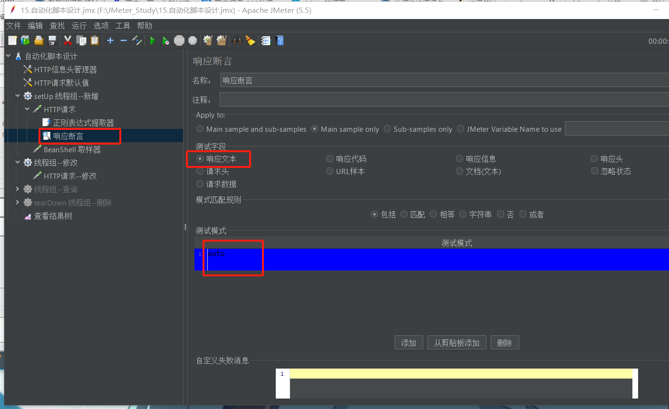Expand 线程组--查询 node
Screen dimensions: 669x409
(18, 189)
